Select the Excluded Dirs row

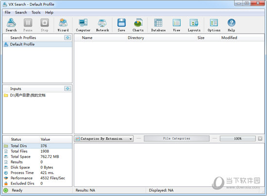click(37, 183)
